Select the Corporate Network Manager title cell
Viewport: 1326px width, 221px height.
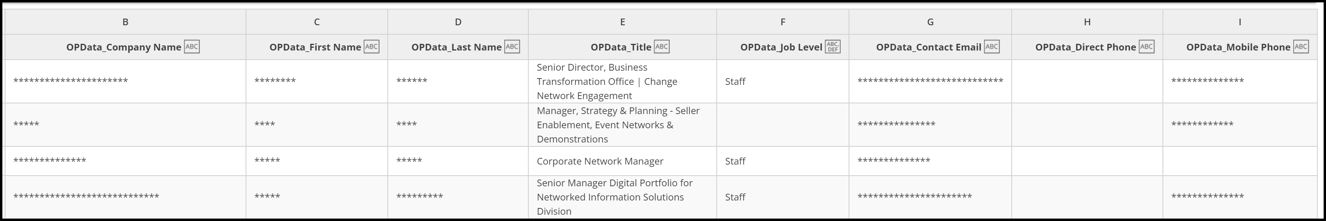click(622, 161)
